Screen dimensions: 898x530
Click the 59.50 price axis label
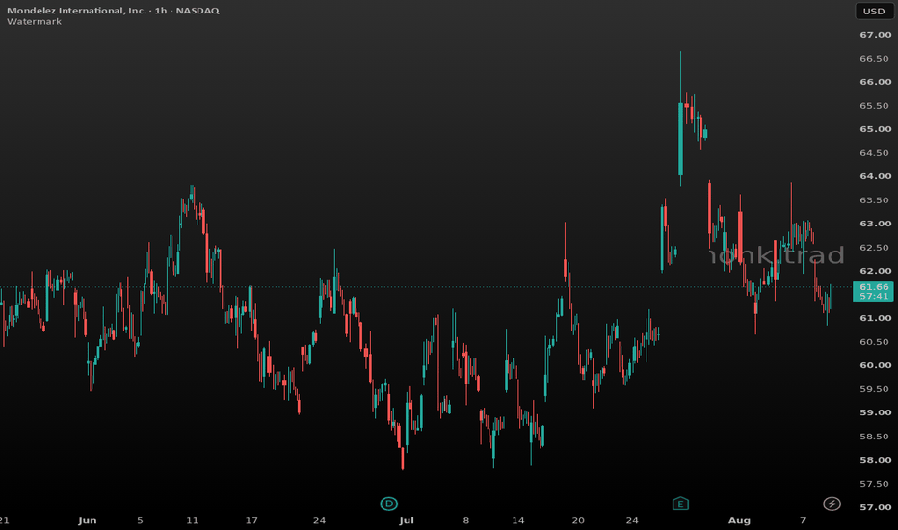874,389
